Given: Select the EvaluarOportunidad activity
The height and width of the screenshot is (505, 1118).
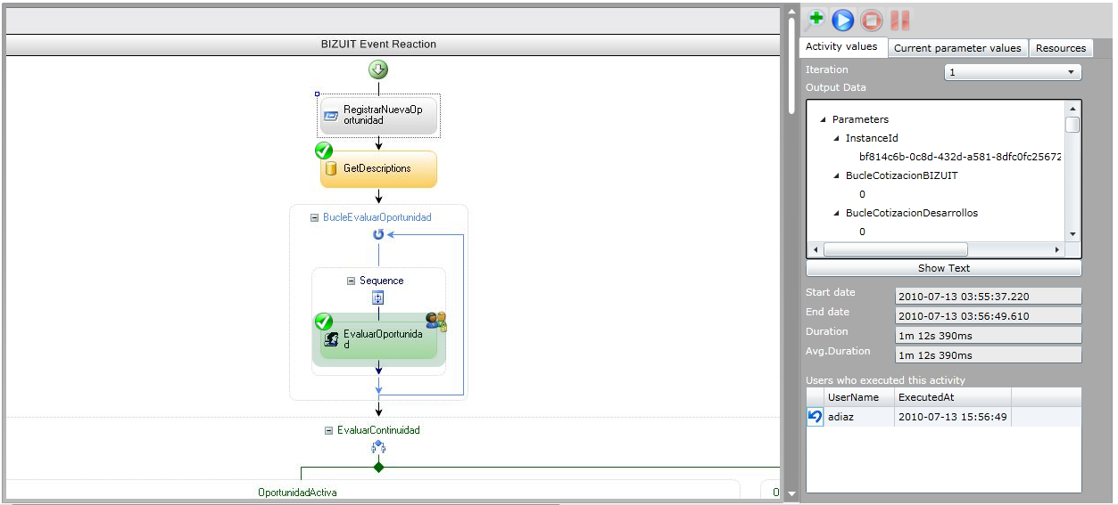Looking at the screenshot, I should (379, 339).
